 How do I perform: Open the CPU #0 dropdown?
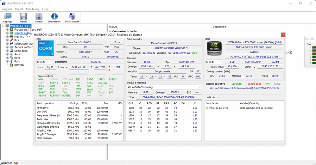point(45,62)
